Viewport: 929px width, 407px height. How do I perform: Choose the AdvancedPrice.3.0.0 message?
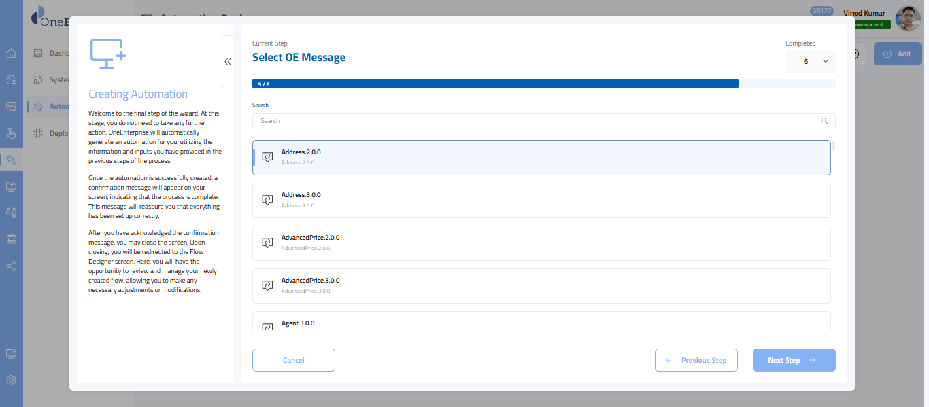[541, 285]
